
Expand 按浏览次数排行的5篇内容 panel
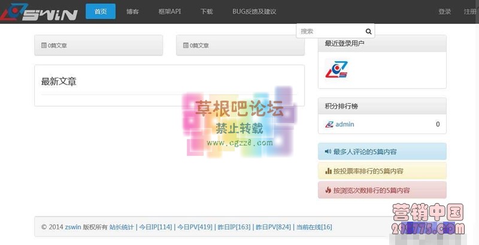tap(382, 190)
